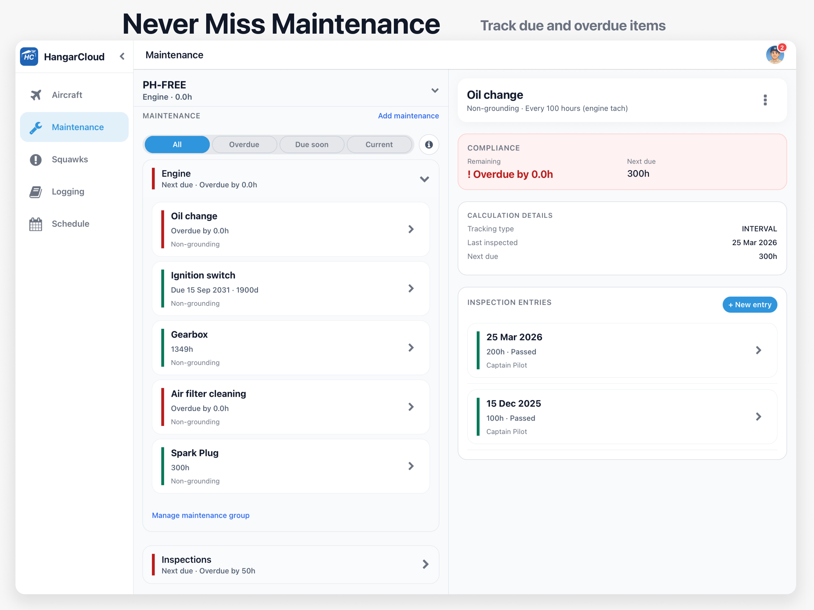Click the 25 Mar 2026 entry date
The image size is (814, 610).
[x=514, y=337]
